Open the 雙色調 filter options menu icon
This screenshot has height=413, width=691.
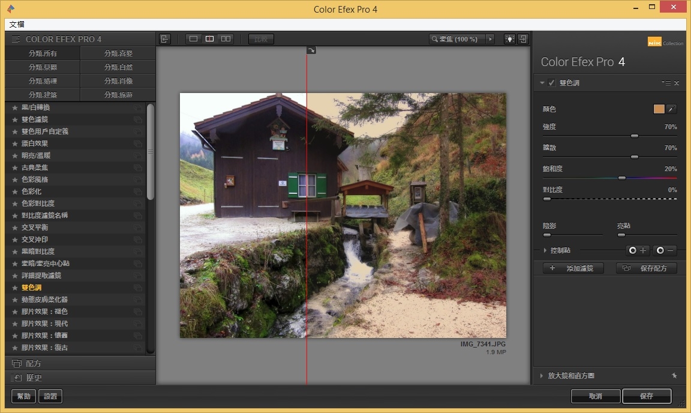coord(666,83)
